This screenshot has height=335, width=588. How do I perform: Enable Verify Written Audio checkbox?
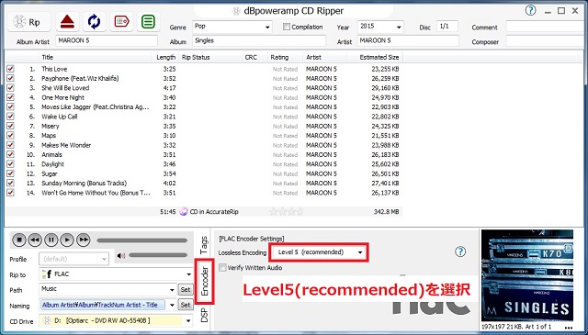[222, 268]
